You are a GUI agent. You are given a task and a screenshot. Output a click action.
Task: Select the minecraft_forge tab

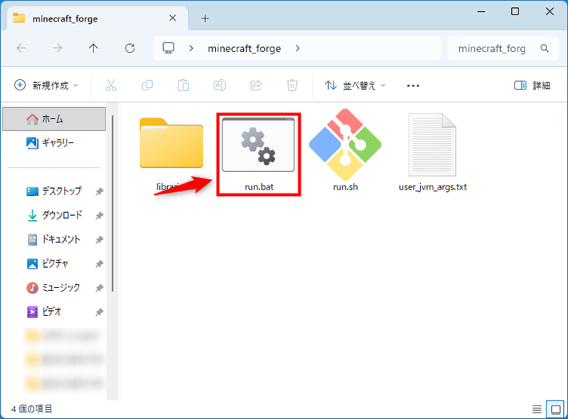coord(97,18)
